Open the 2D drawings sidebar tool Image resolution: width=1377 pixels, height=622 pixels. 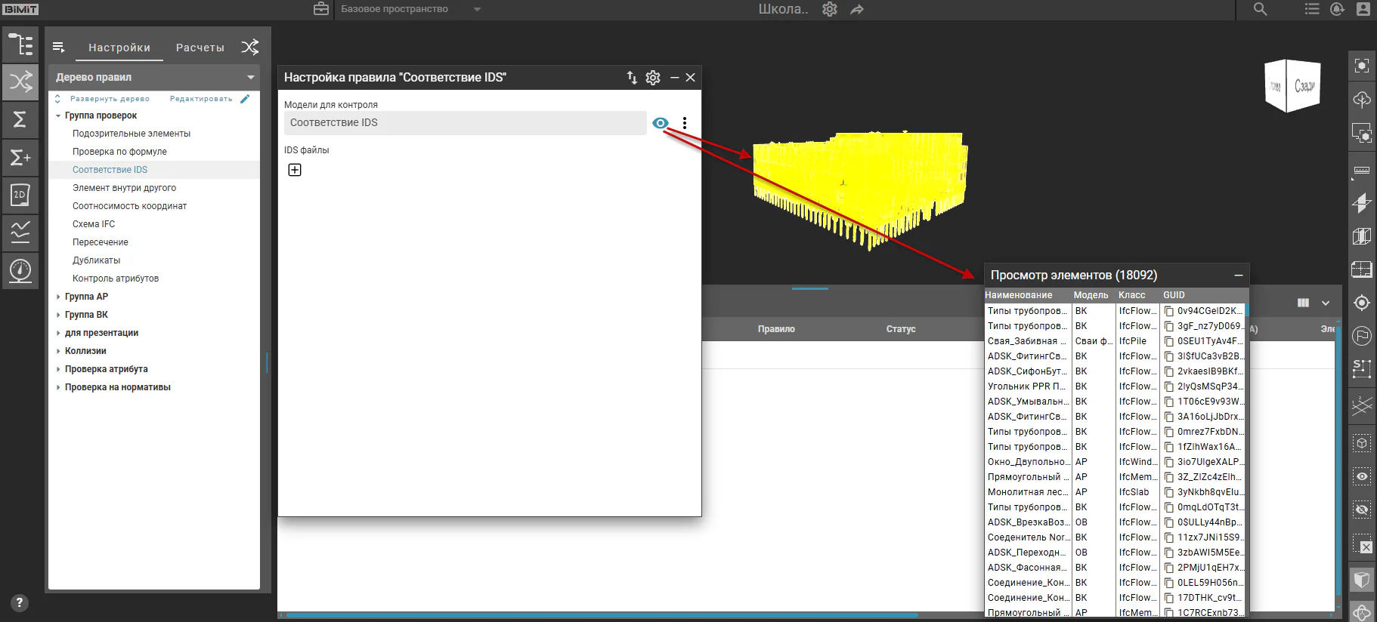point(20,195)
